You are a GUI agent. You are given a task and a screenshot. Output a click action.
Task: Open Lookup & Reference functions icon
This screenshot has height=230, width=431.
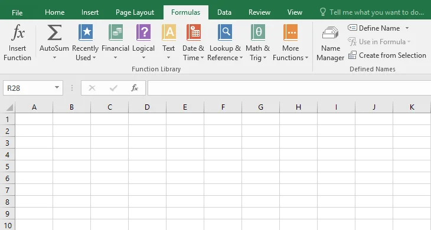(225, 32)
